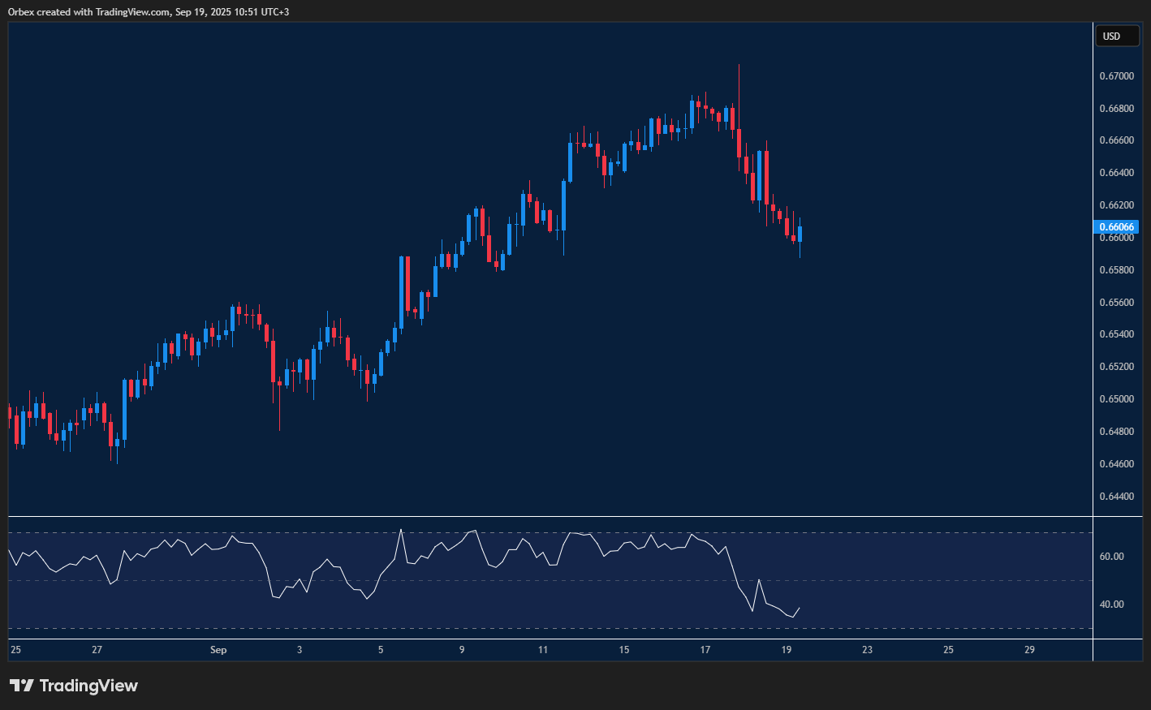This screenshot has width=1151, height=710.
Task: Click the current price label 0.66066
Action: click(1117, 227)
